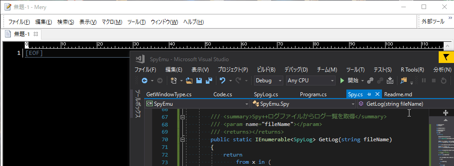Click Find in Files icon
The image size is (454, 166).
[x=404, y=81]
